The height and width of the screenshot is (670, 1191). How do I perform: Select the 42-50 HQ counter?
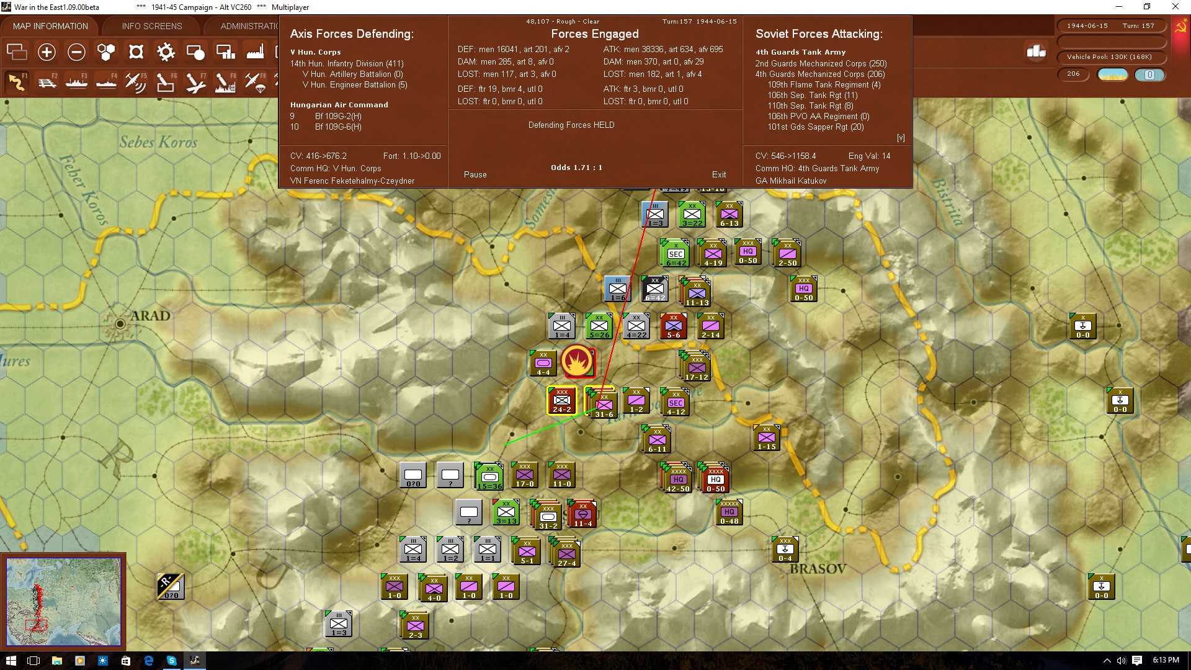(677, 478)
